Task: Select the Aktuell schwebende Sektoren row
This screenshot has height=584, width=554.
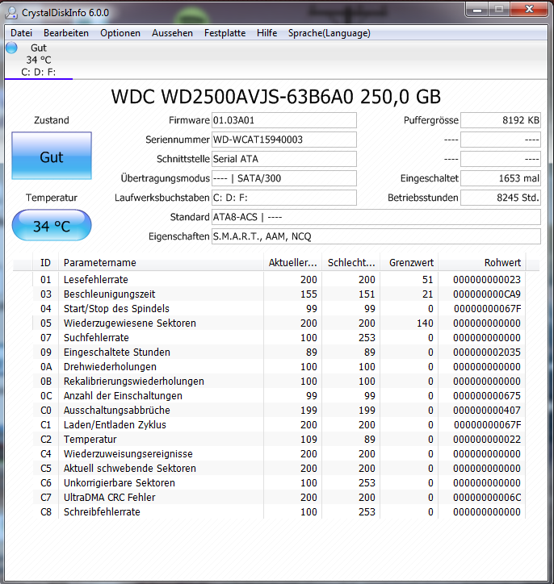Action: [279, 468]
